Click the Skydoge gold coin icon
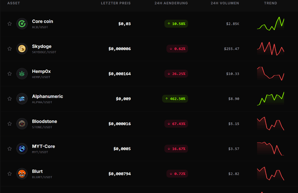Screen dimensions: 298x193 [x=22, y=49]
